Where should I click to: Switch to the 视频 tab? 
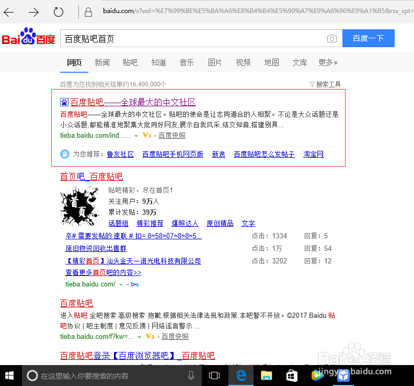pos(243,63)
